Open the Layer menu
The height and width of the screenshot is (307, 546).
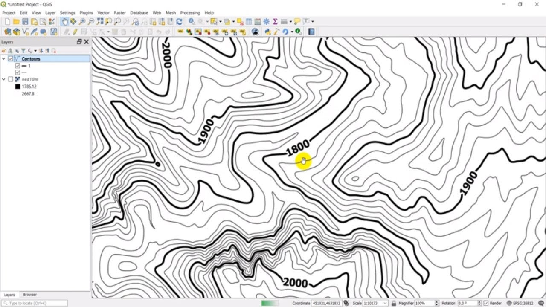[x=50, y=13]
